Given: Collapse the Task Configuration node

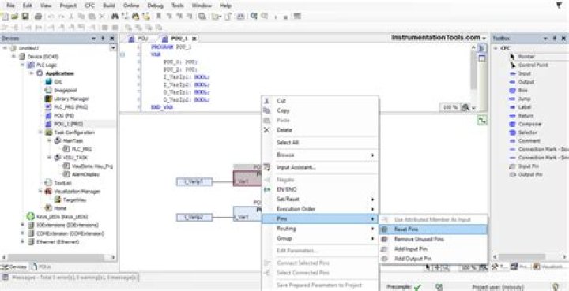Looking at the screenshot, I should click(40, 132).
